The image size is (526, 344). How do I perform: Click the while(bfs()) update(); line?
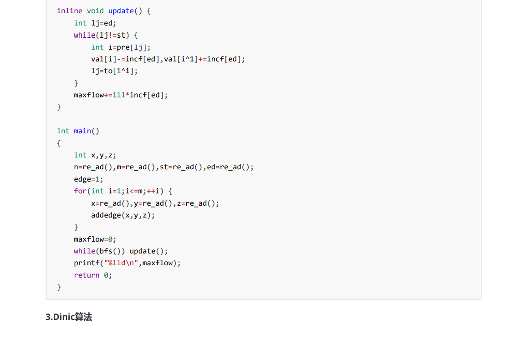pos(121,251)
